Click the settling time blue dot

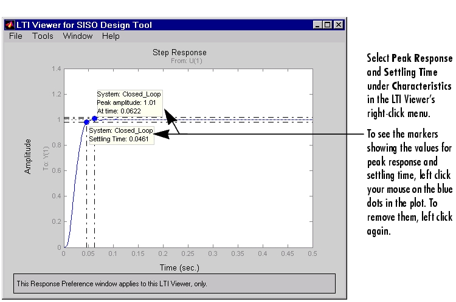(87, 122)
